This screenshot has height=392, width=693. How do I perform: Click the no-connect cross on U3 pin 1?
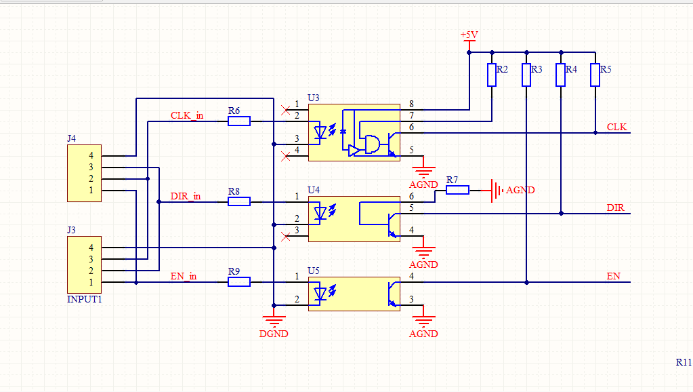pyautogui.click(x=285, y=110)
